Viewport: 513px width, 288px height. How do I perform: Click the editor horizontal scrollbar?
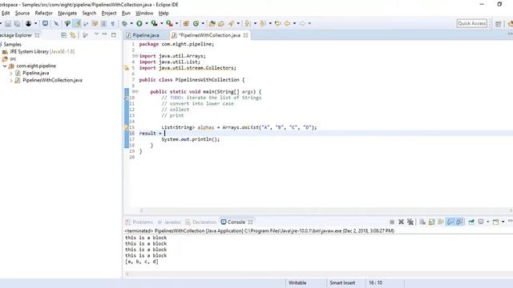pos(325,210)
